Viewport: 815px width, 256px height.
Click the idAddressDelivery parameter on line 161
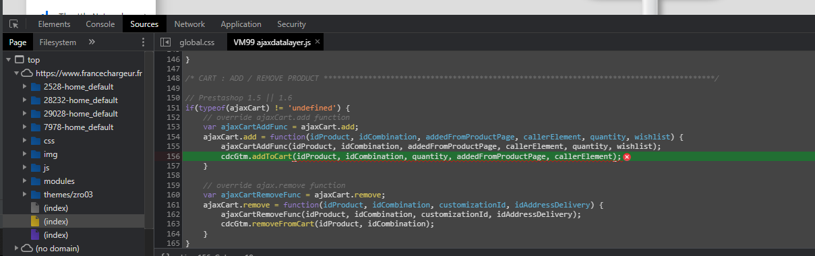coord(553,204)
